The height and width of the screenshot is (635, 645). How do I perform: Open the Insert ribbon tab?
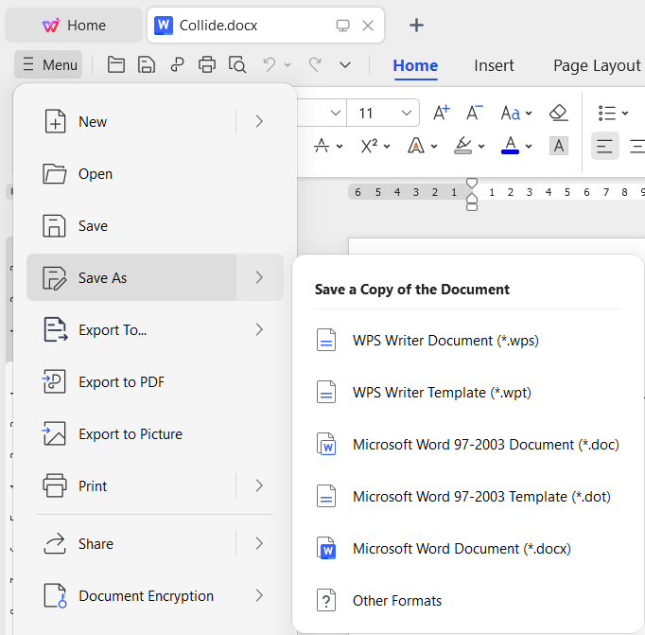tap(494, 65)
